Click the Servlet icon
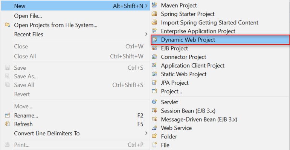 (x=154, y=102)
